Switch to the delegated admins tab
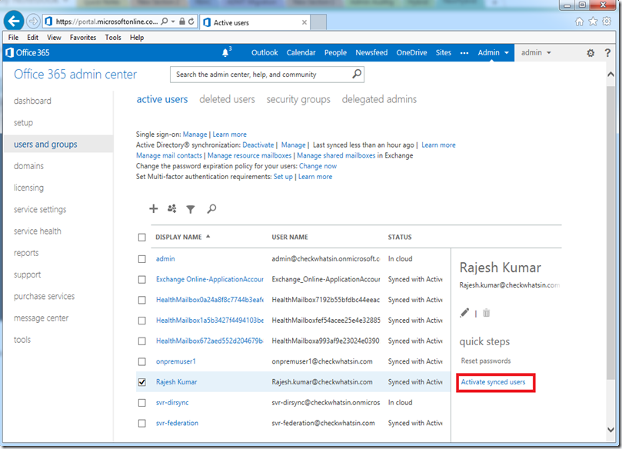The height and width of the screenshot is (449, 622). [379, 99]
